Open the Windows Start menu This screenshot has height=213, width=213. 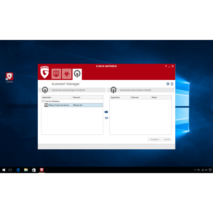click(4, 170)
